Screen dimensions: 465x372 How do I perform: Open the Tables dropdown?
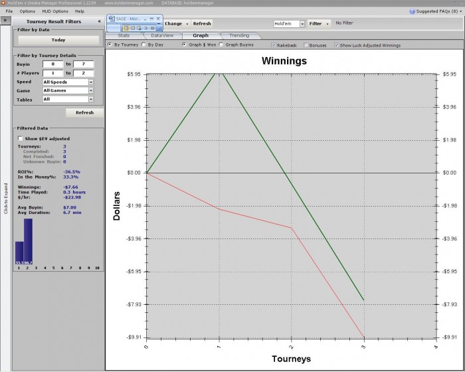[91, 99]
